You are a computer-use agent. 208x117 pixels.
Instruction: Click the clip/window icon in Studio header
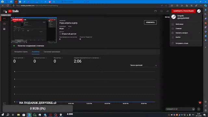click(x=155, y=11)
